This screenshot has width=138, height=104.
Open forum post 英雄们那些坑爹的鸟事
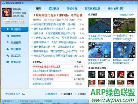43,79
